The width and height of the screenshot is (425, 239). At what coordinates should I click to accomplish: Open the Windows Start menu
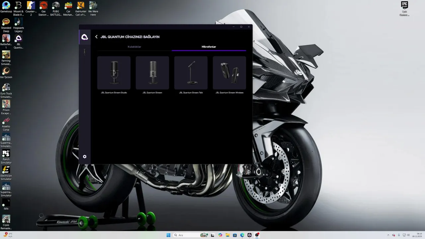(168, 235)
